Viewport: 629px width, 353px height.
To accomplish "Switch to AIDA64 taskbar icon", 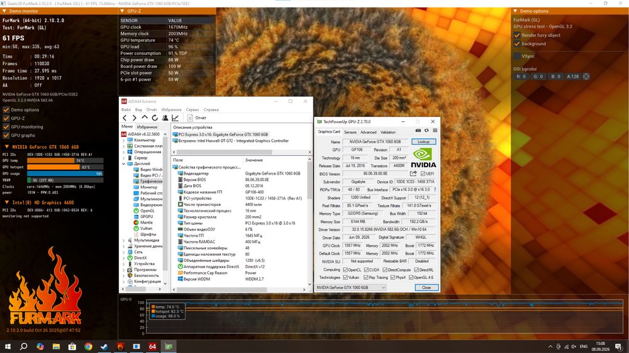I will (152, 346).
